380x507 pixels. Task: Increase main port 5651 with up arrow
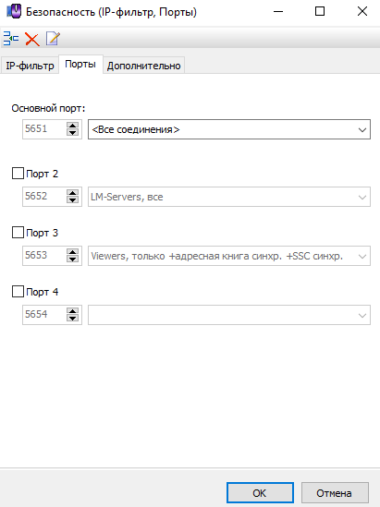coord(72,126)
